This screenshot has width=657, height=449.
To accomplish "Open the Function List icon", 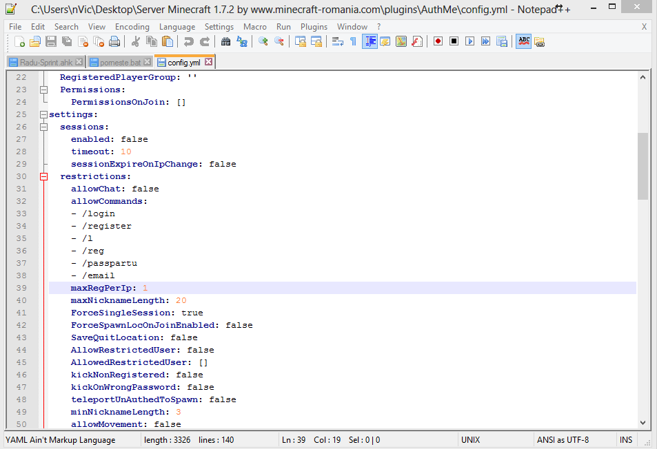I will click(417, 41).
